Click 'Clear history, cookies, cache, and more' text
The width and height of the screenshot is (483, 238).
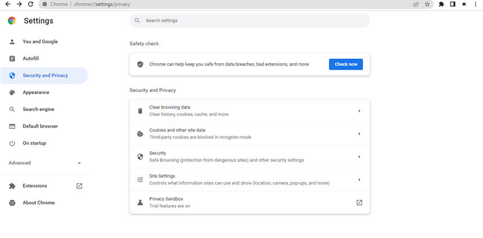point(189,114)
